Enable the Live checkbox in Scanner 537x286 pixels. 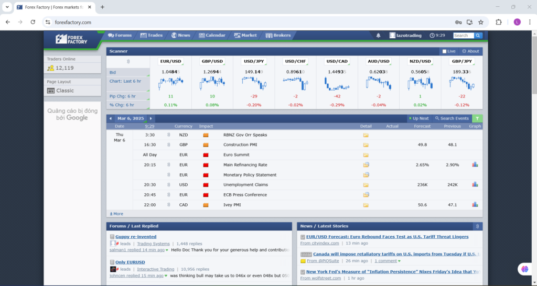445,51
